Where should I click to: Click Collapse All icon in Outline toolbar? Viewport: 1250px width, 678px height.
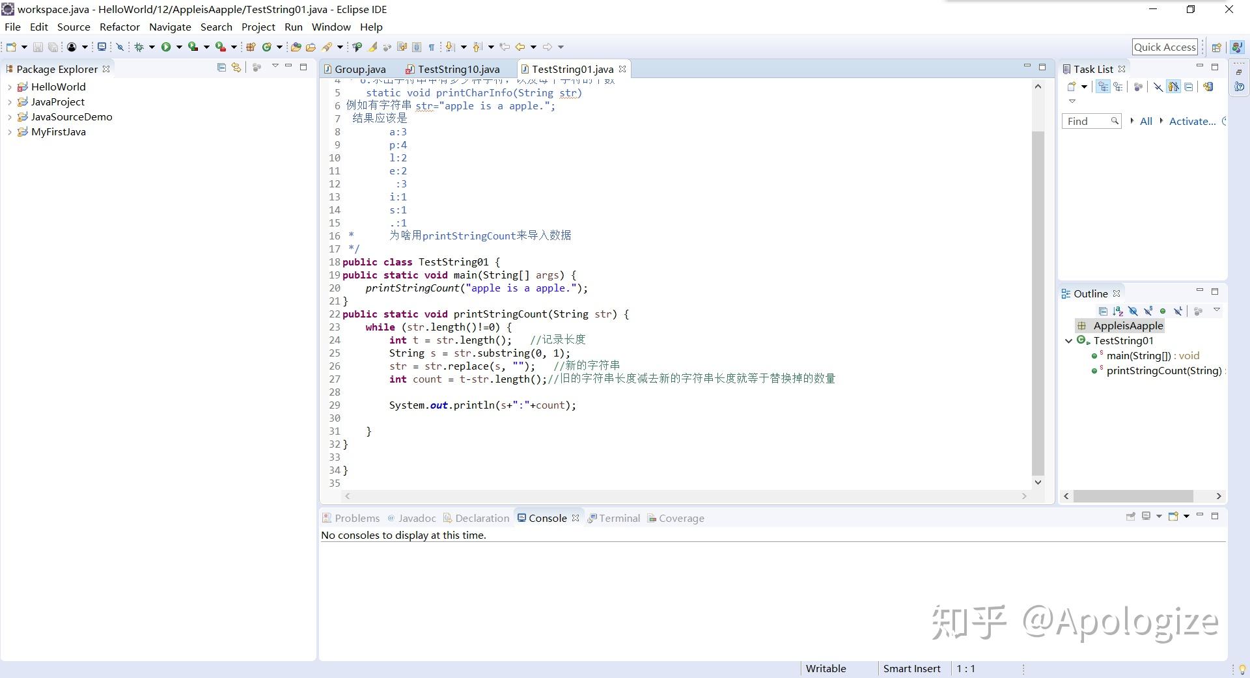[1103, 311]
